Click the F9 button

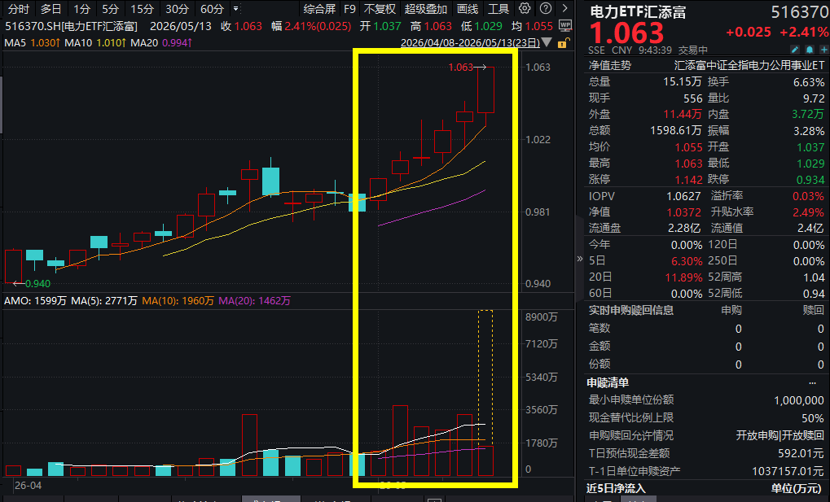(x=349, y=9)
